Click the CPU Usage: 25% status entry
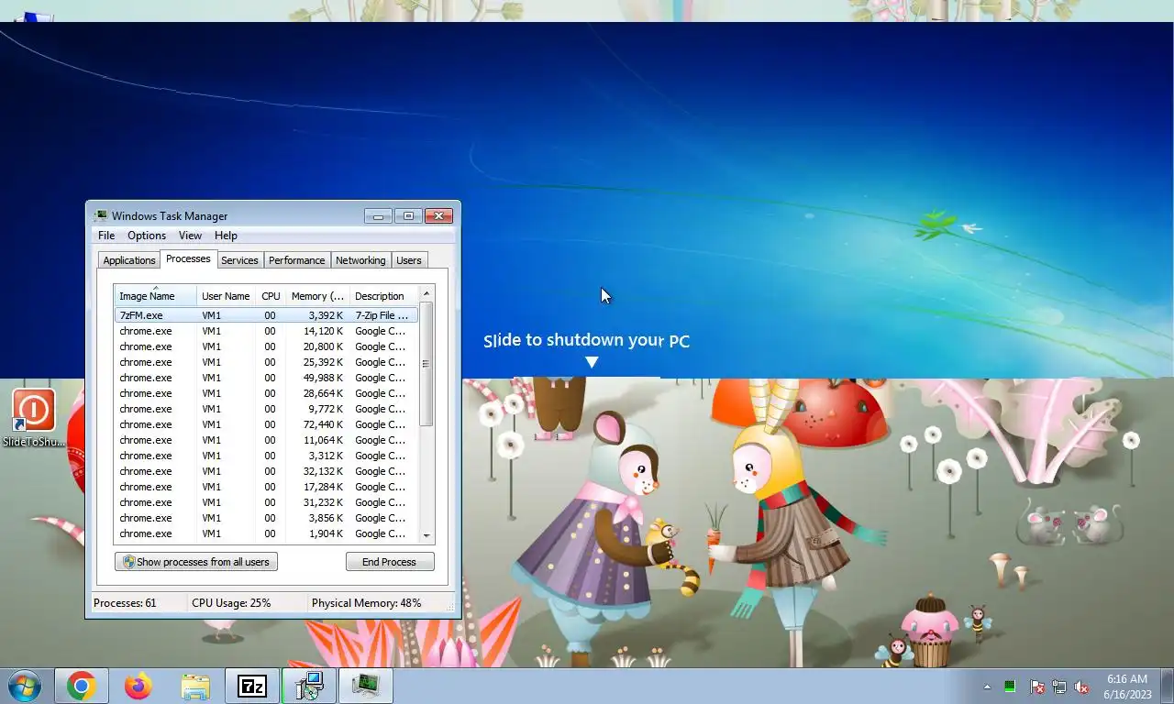The image size is (1174, 704). coord(231,603)
